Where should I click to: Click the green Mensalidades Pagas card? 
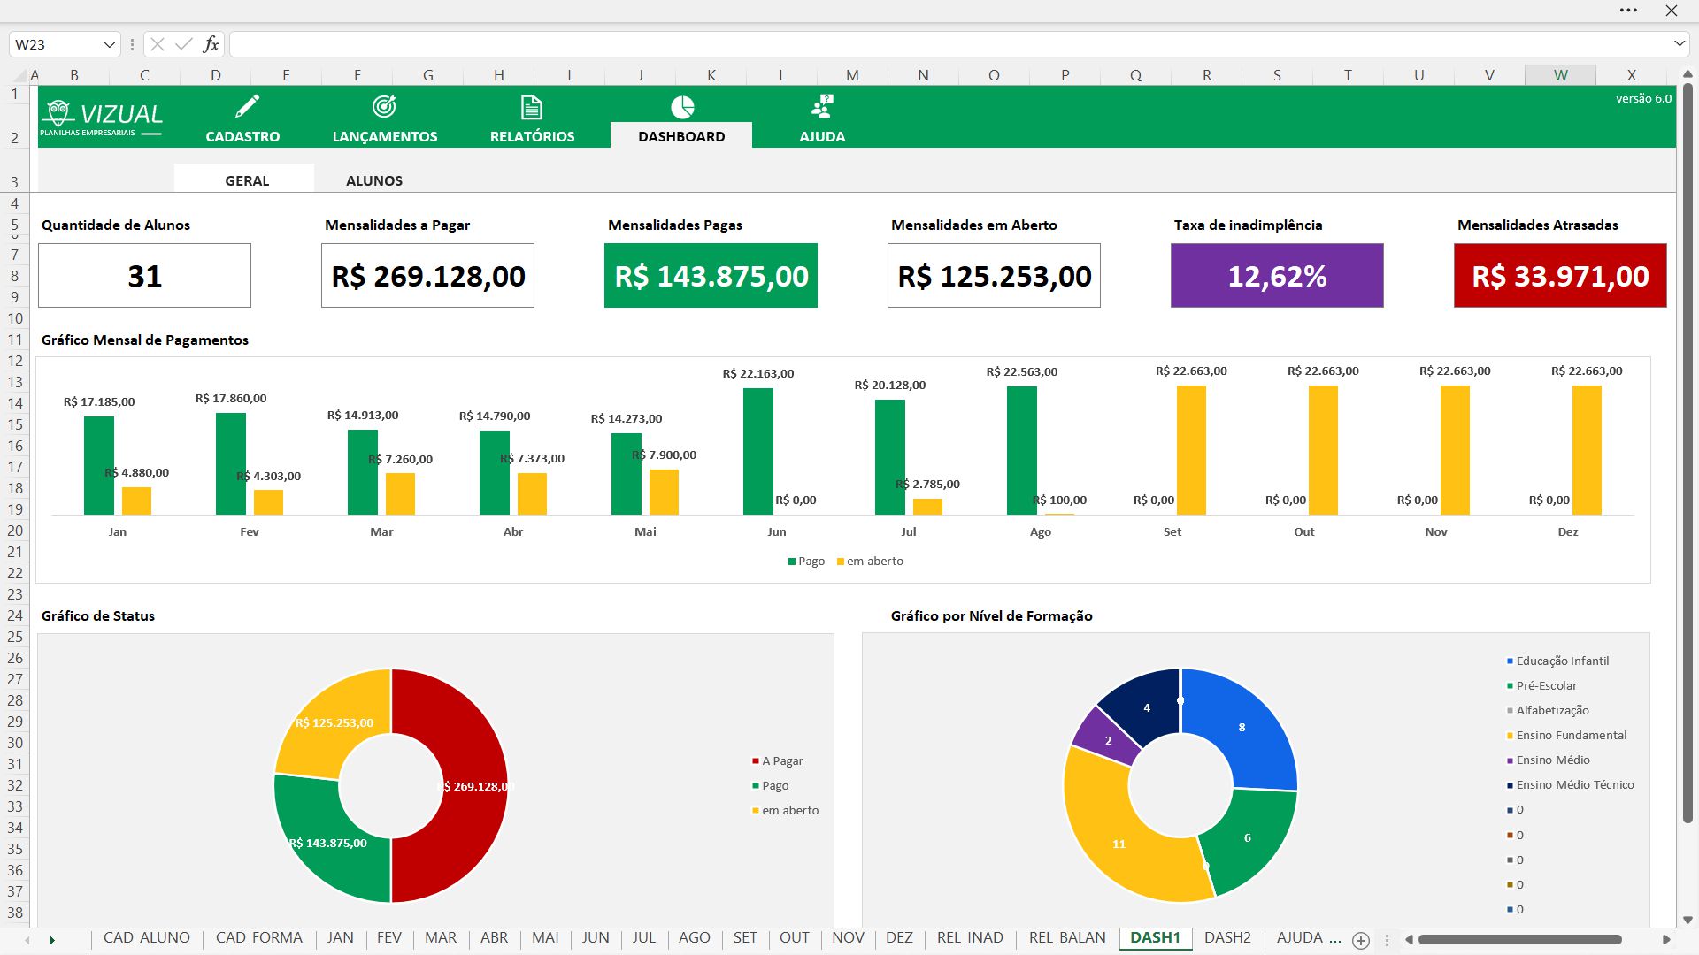(x=711, y=276)
